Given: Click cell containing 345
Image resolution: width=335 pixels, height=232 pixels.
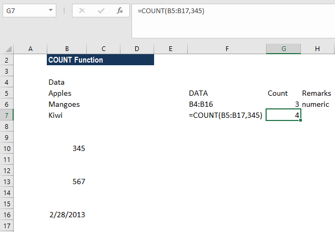Looking at the screenshot, I should click(x=67, y=148).
